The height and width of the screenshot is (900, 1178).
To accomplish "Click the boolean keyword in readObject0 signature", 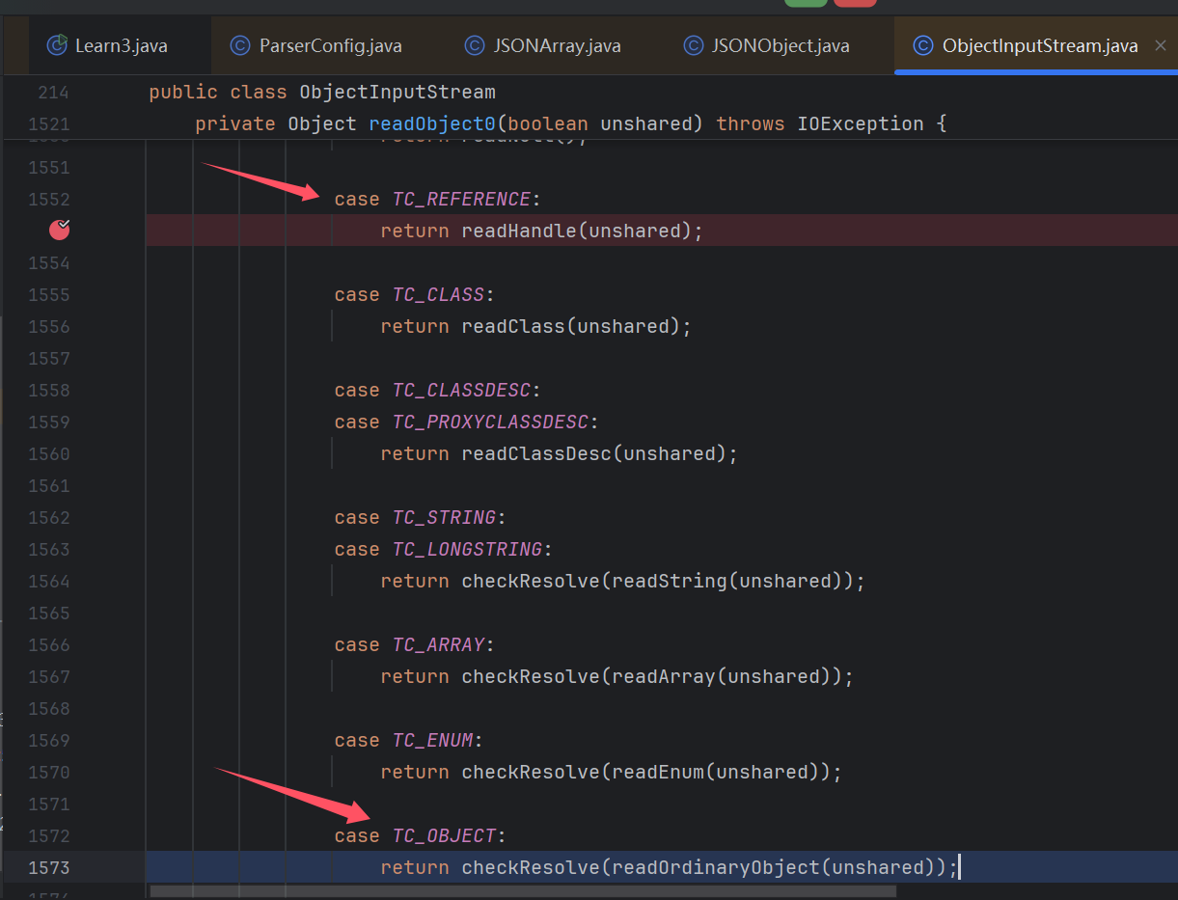I will (x=548, y=123).
